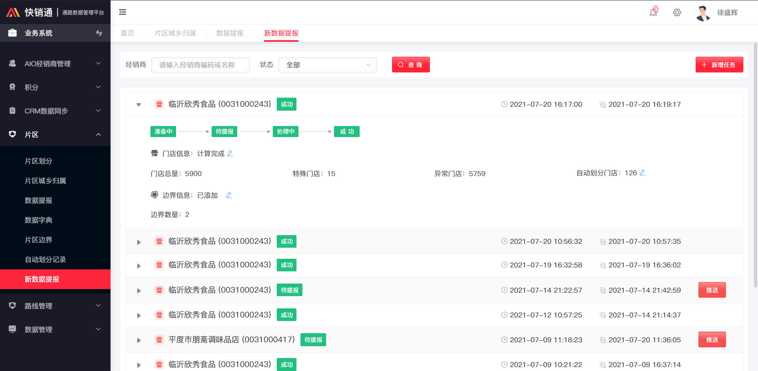Expand the 2021-07-19 16:32:58 task row
The height and width of the screenshot is (371, 758).
point(139,266)
